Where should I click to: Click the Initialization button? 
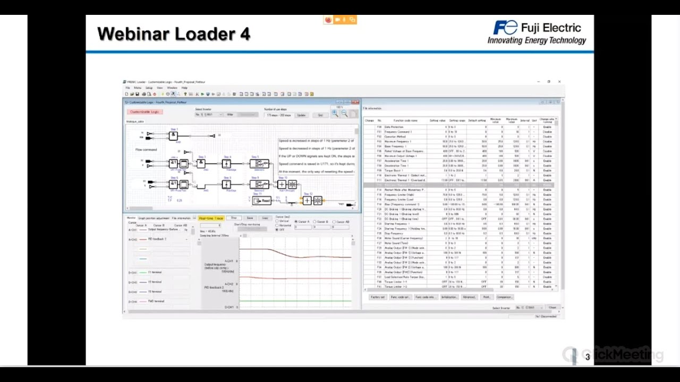pos(449,297)
